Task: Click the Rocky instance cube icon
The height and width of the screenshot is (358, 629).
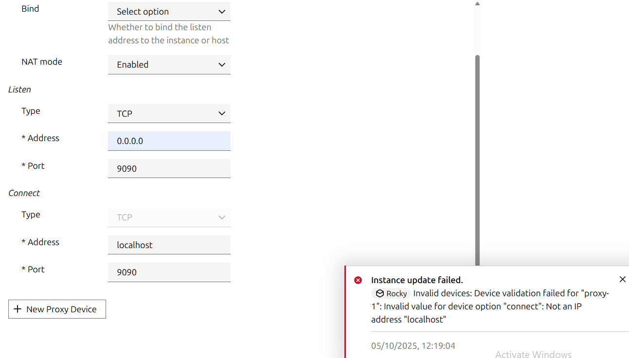Action: pos(380,293)
